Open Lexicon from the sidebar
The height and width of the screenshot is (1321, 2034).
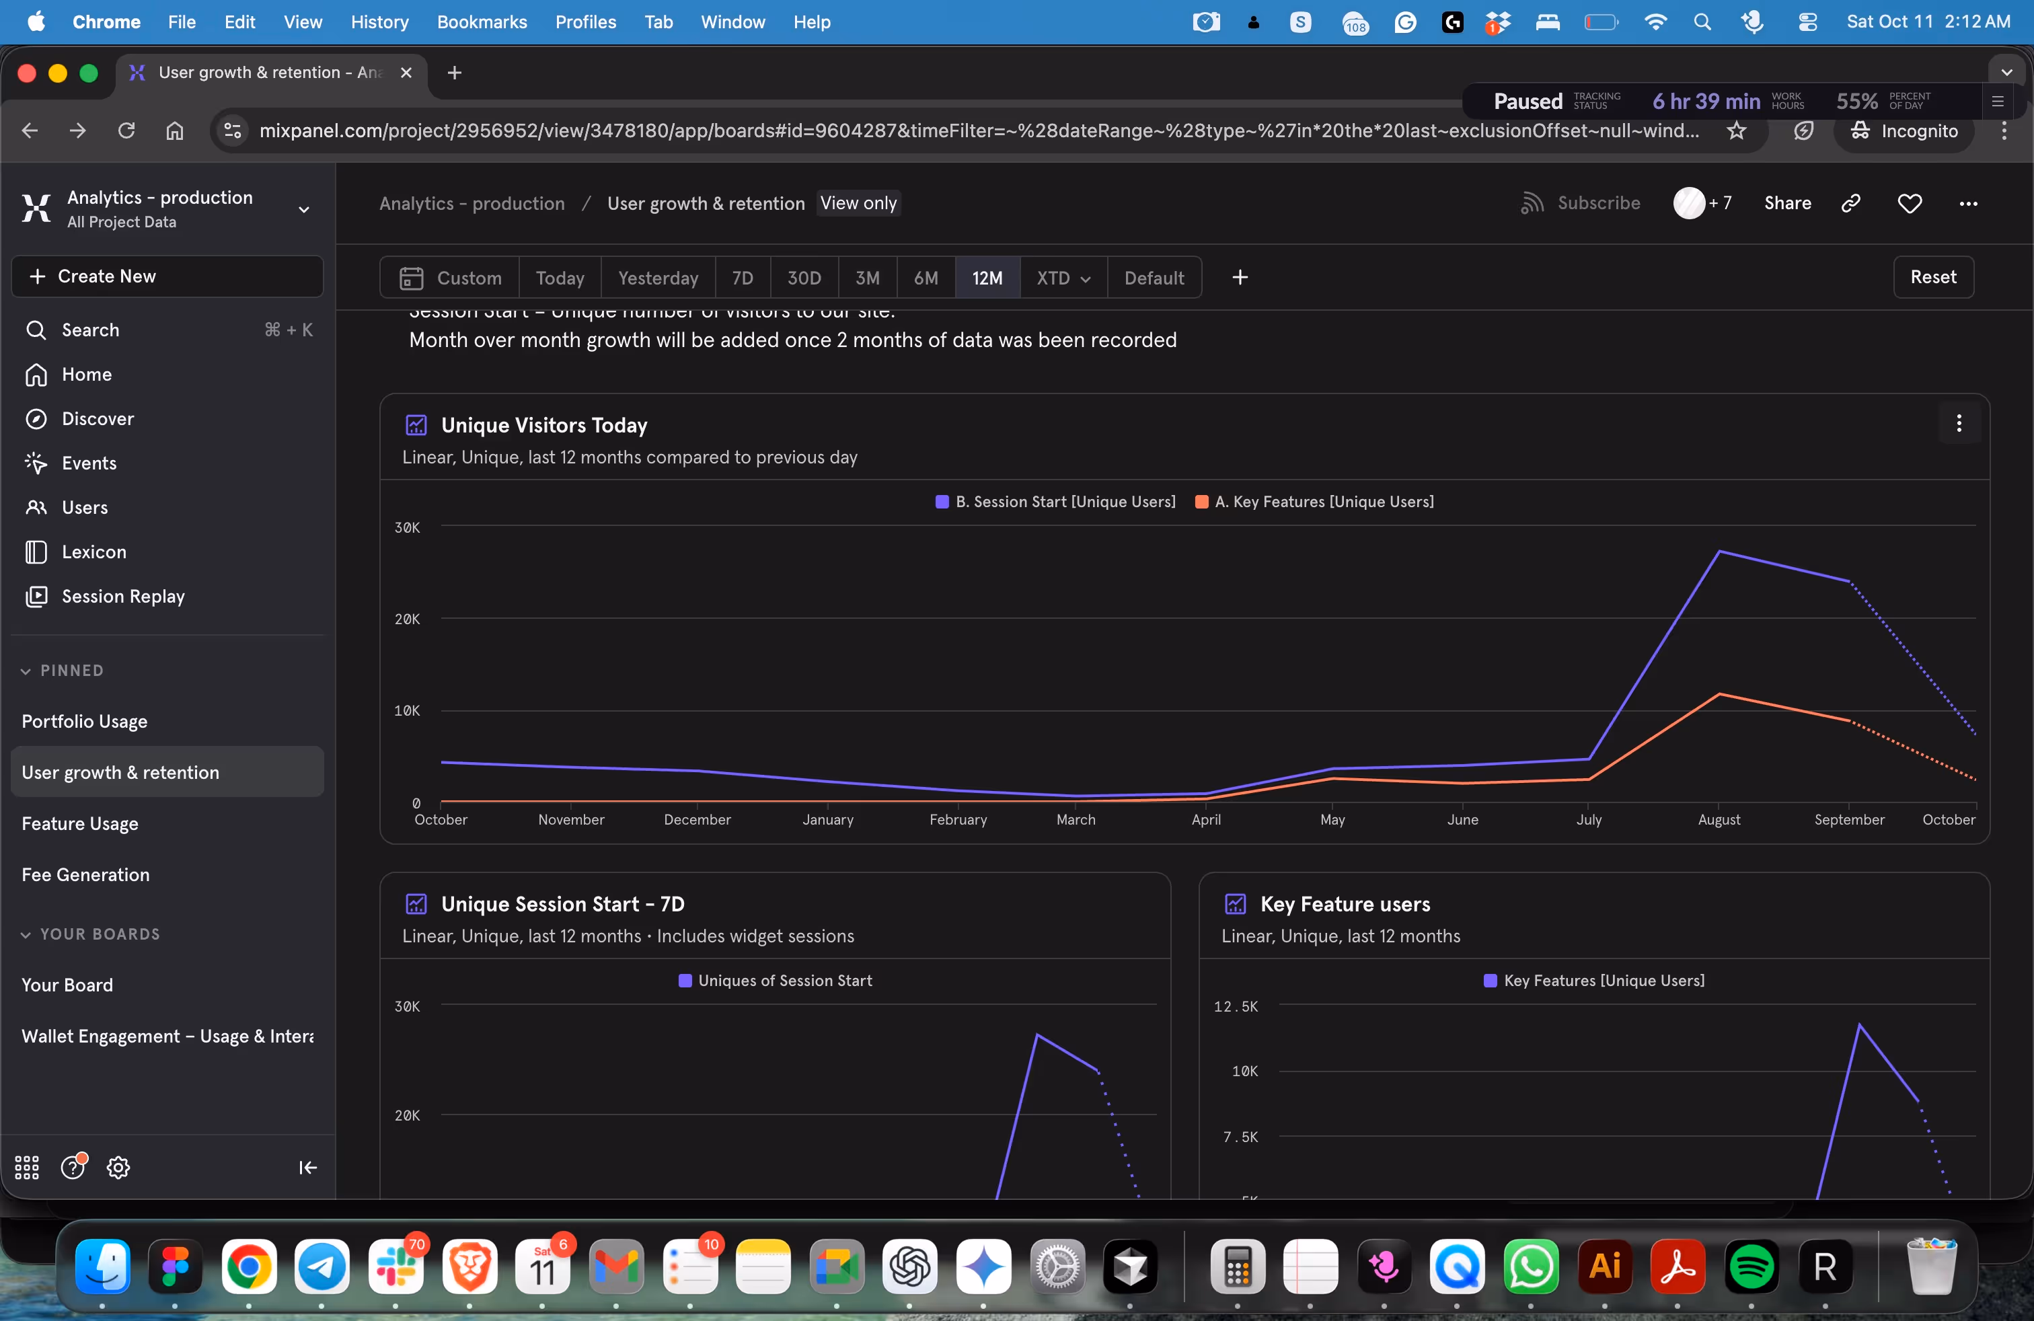click(93, 552)
